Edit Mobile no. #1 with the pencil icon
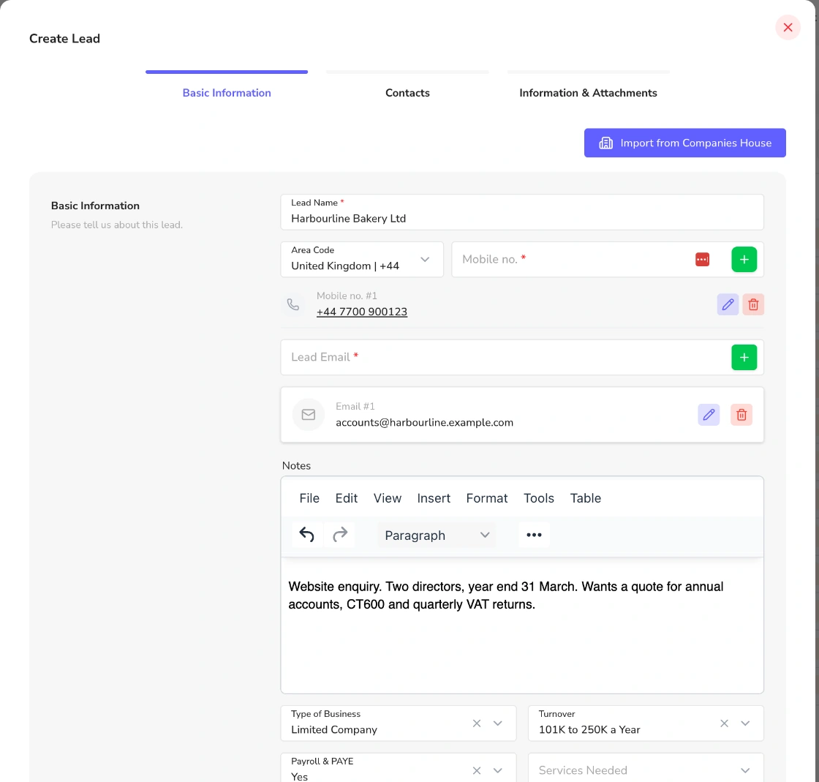This screenshot has width=819, height=782. (x=728, y=304)
